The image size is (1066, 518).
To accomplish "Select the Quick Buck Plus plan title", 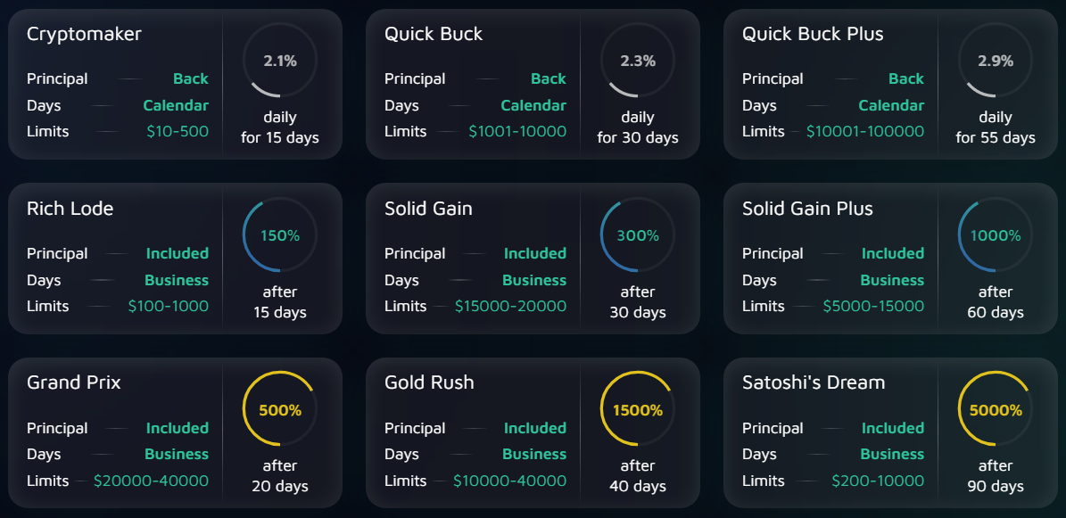I will click(813, 34).
